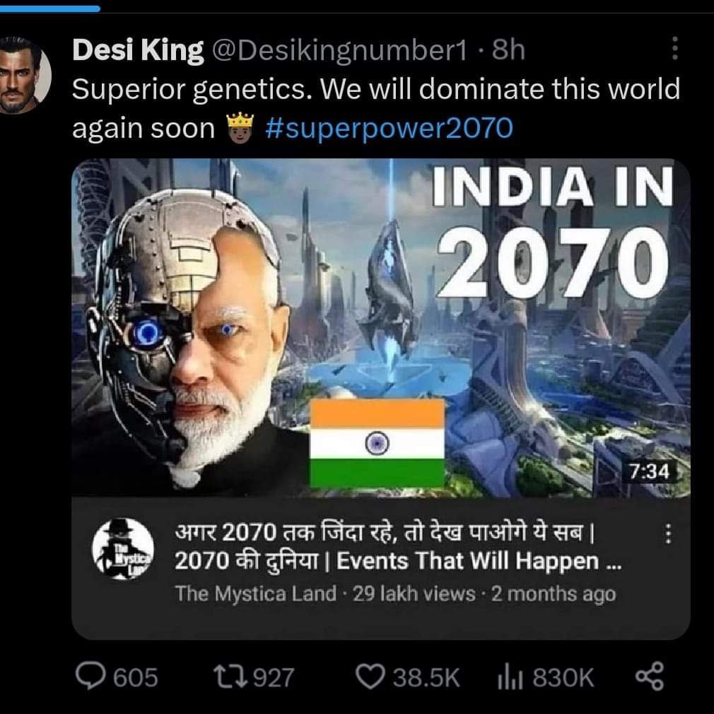
Task: Click the 38.5K likes count
Action: coord(426,678)
